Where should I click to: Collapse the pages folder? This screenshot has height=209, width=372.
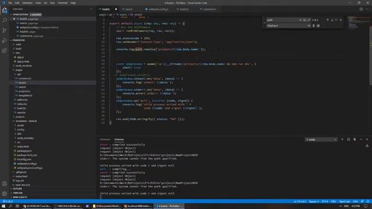pos(19,70)
